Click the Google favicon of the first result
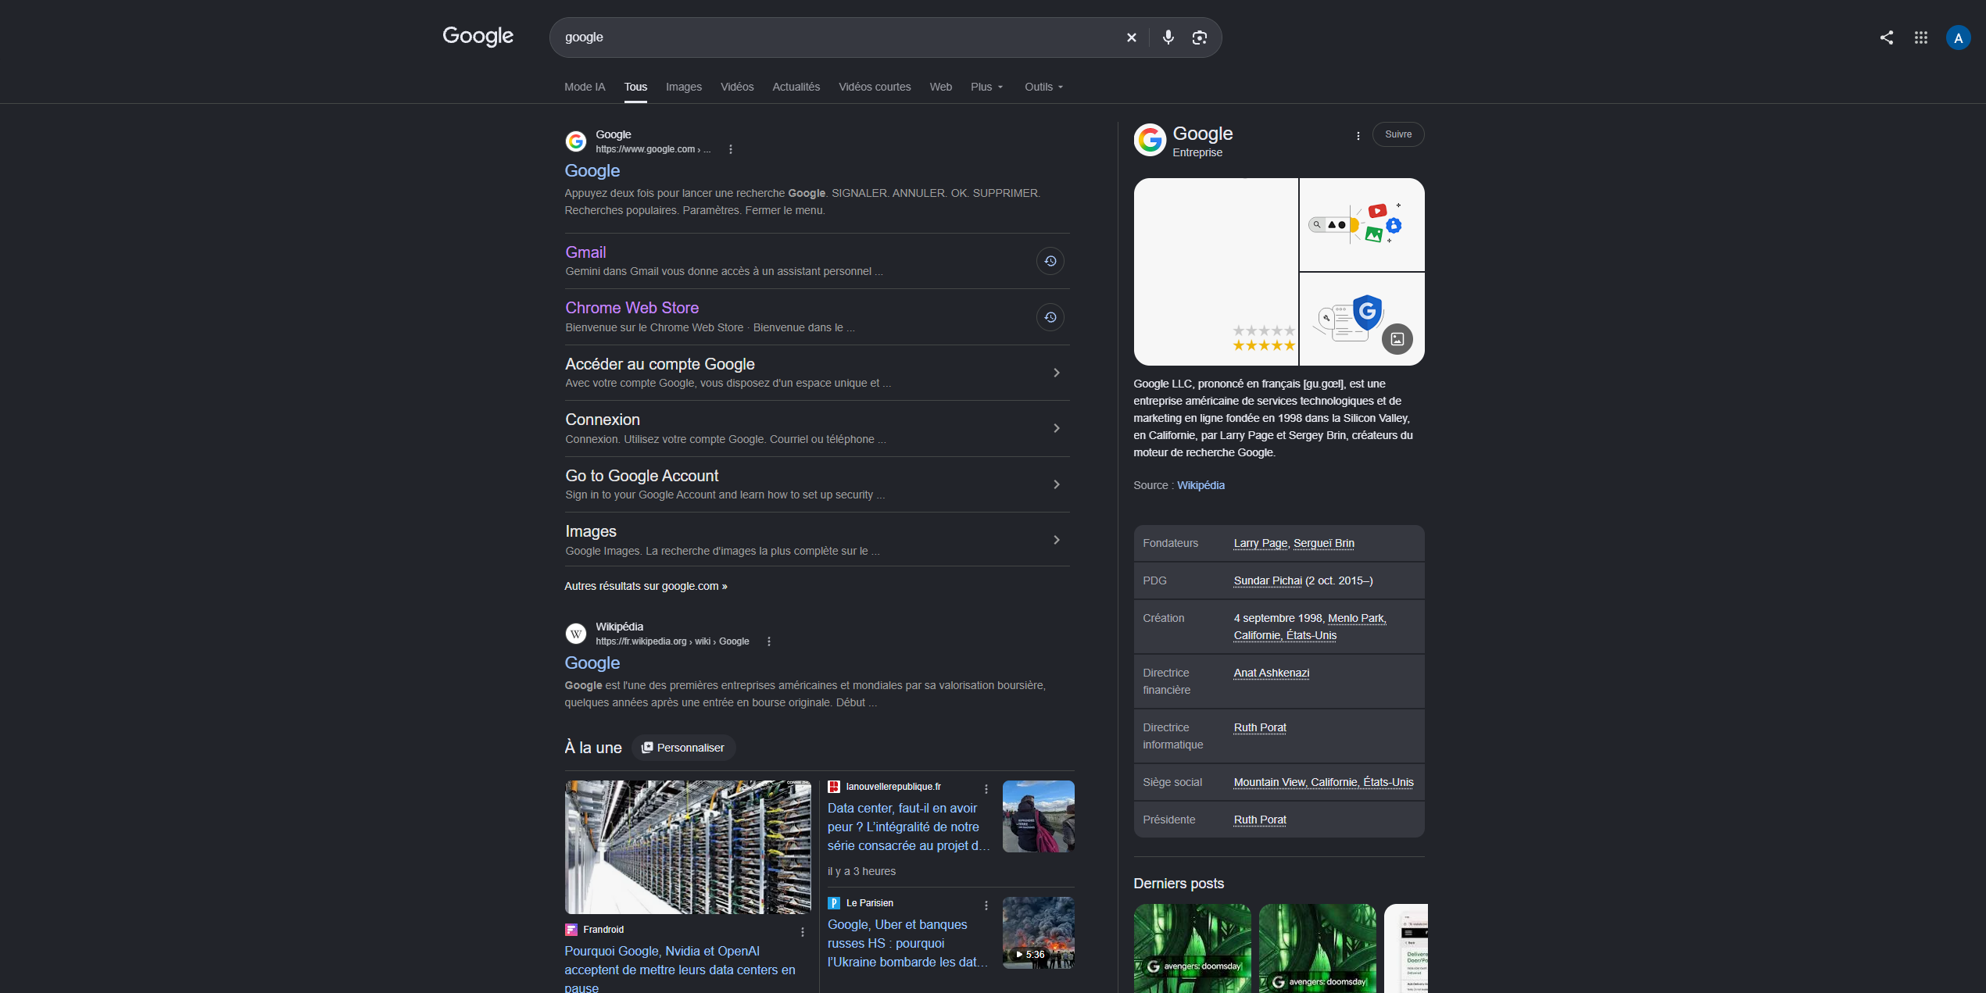 [x=576, y=141]
